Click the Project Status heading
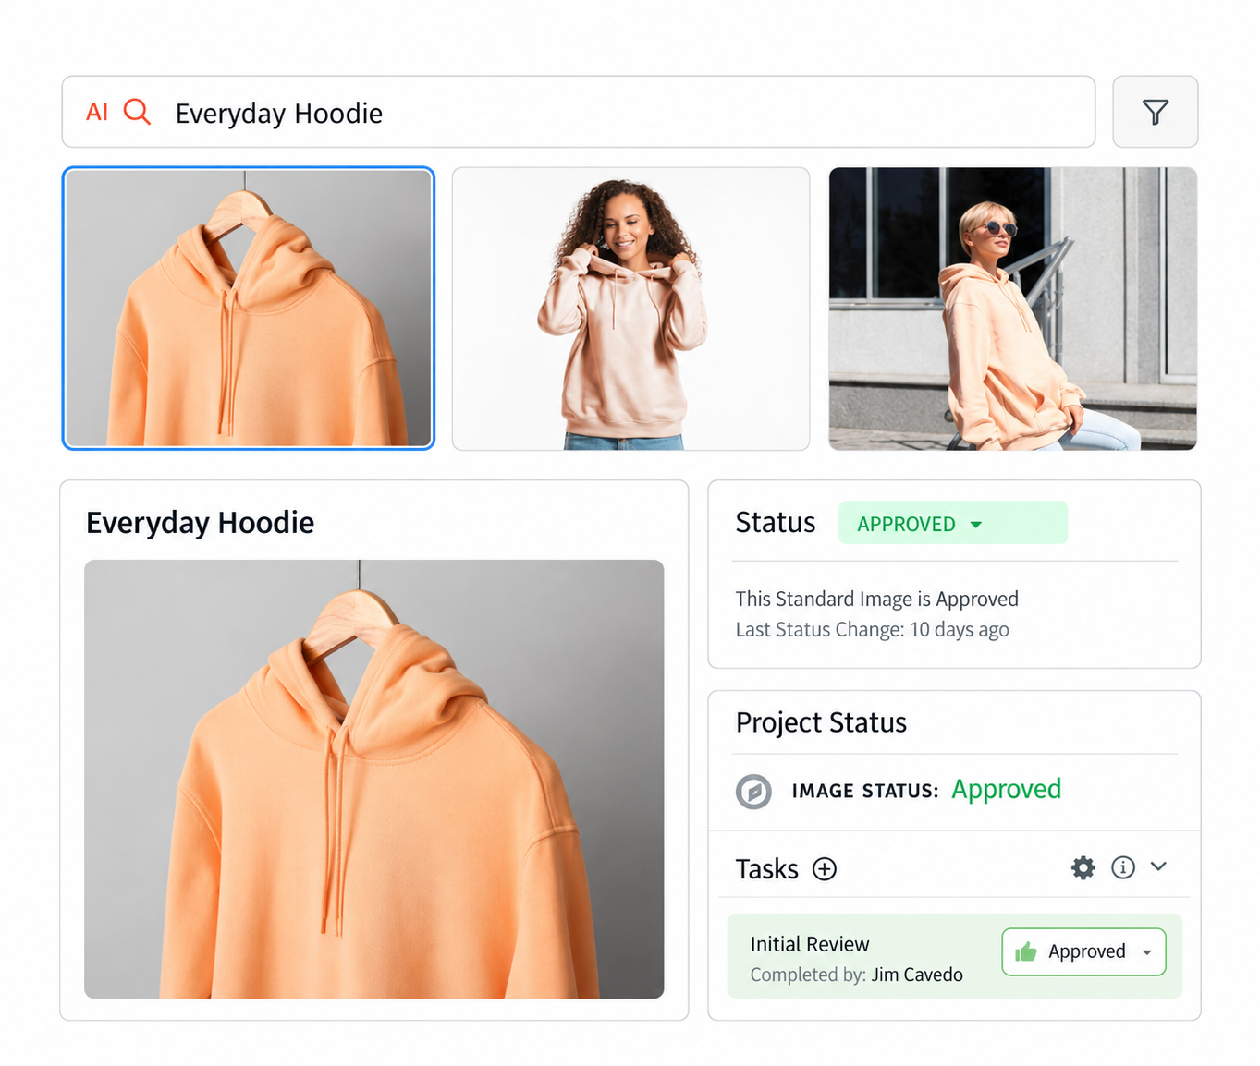 [821, 722]
